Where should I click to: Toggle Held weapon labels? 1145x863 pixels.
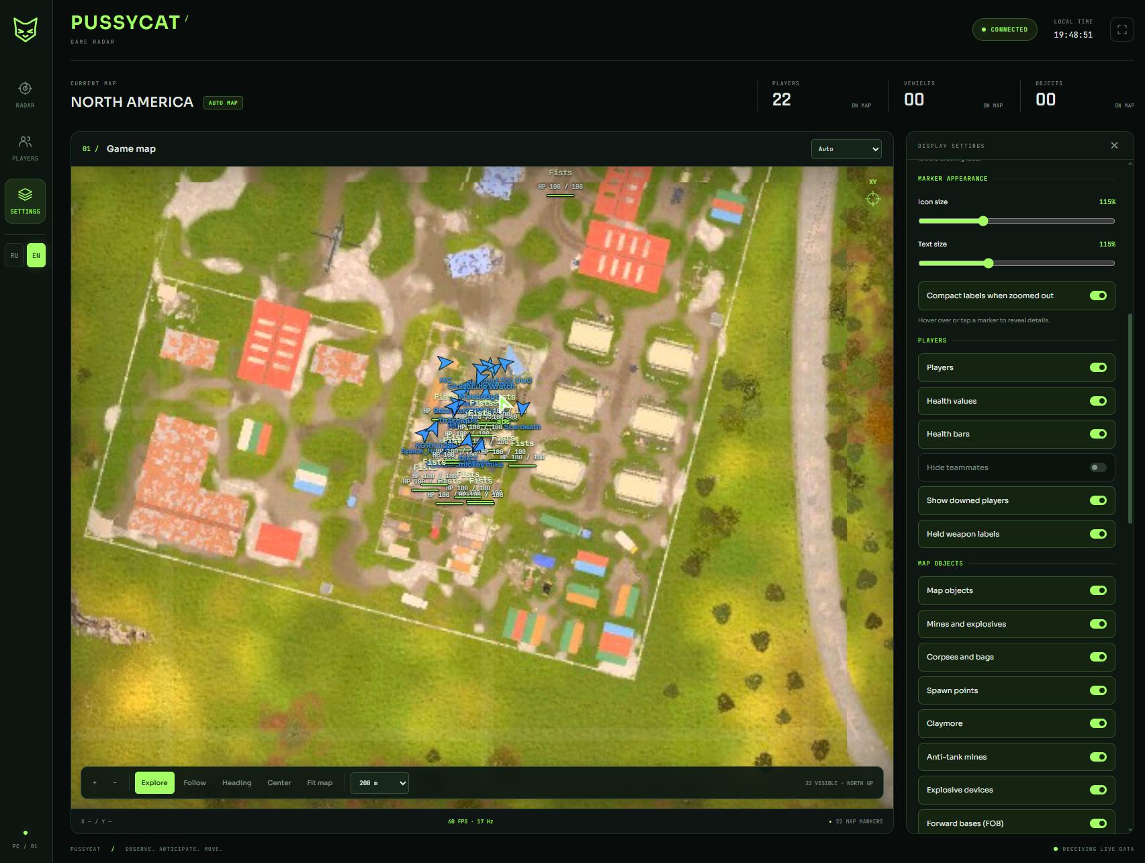[x=1098, y=534]
